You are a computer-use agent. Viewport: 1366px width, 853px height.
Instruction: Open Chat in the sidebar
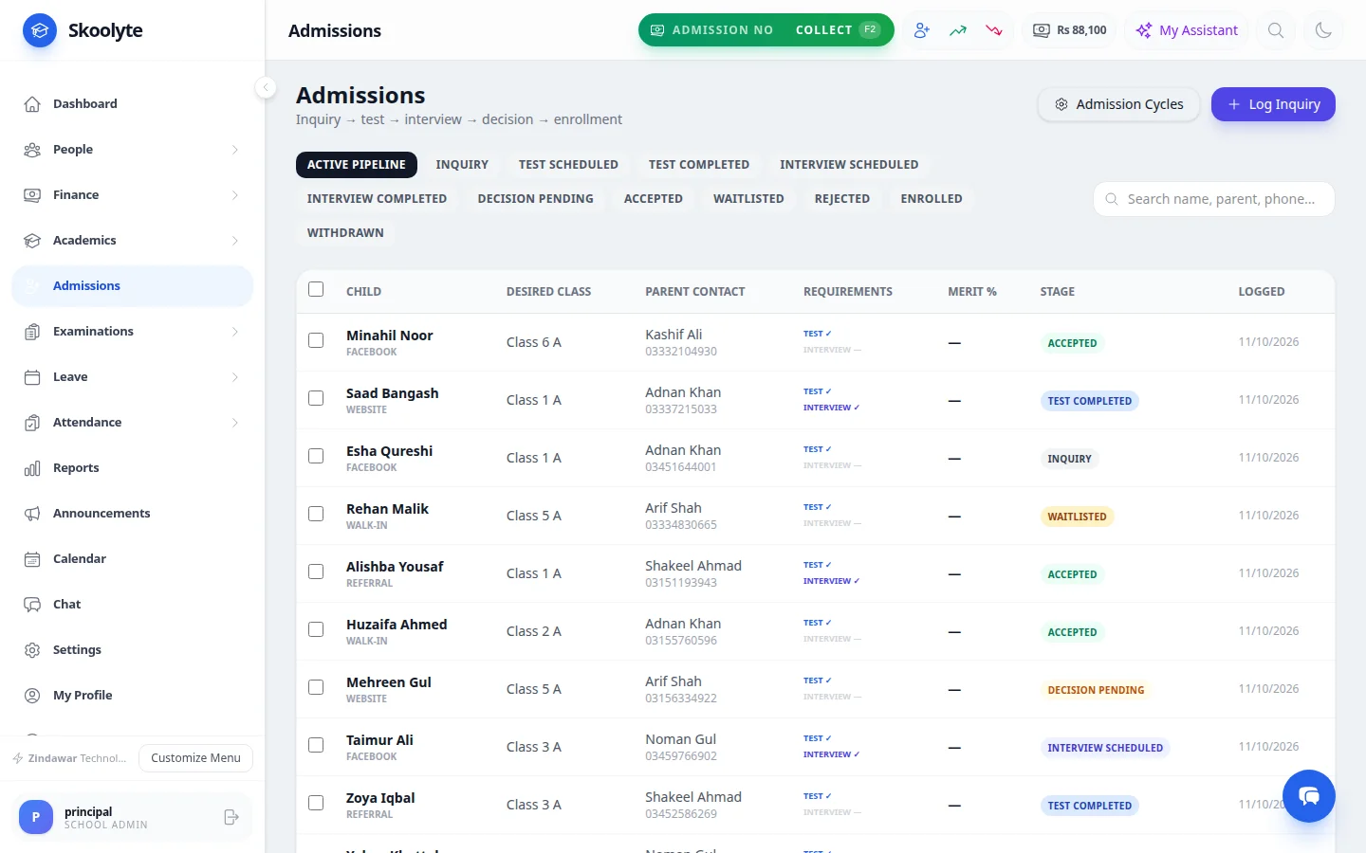(132, 604)
